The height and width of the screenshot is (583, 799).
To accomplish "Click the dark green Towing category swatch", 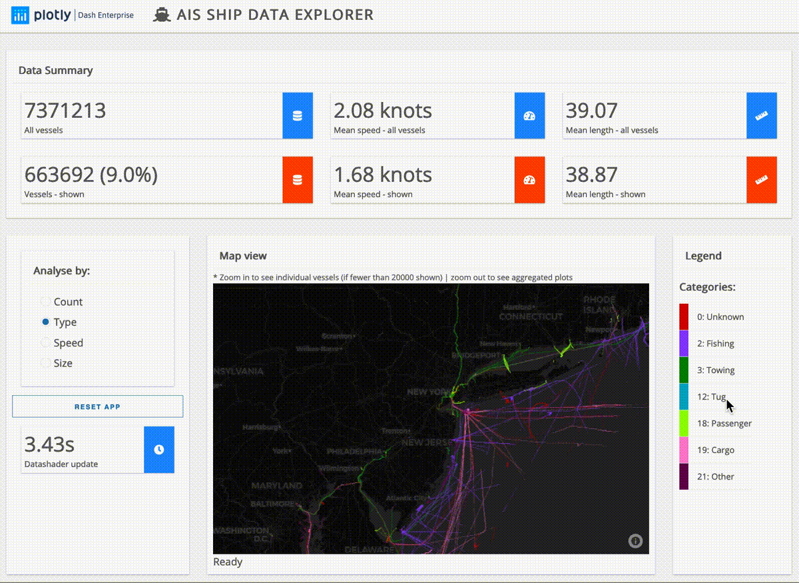I will pos(684,370).
